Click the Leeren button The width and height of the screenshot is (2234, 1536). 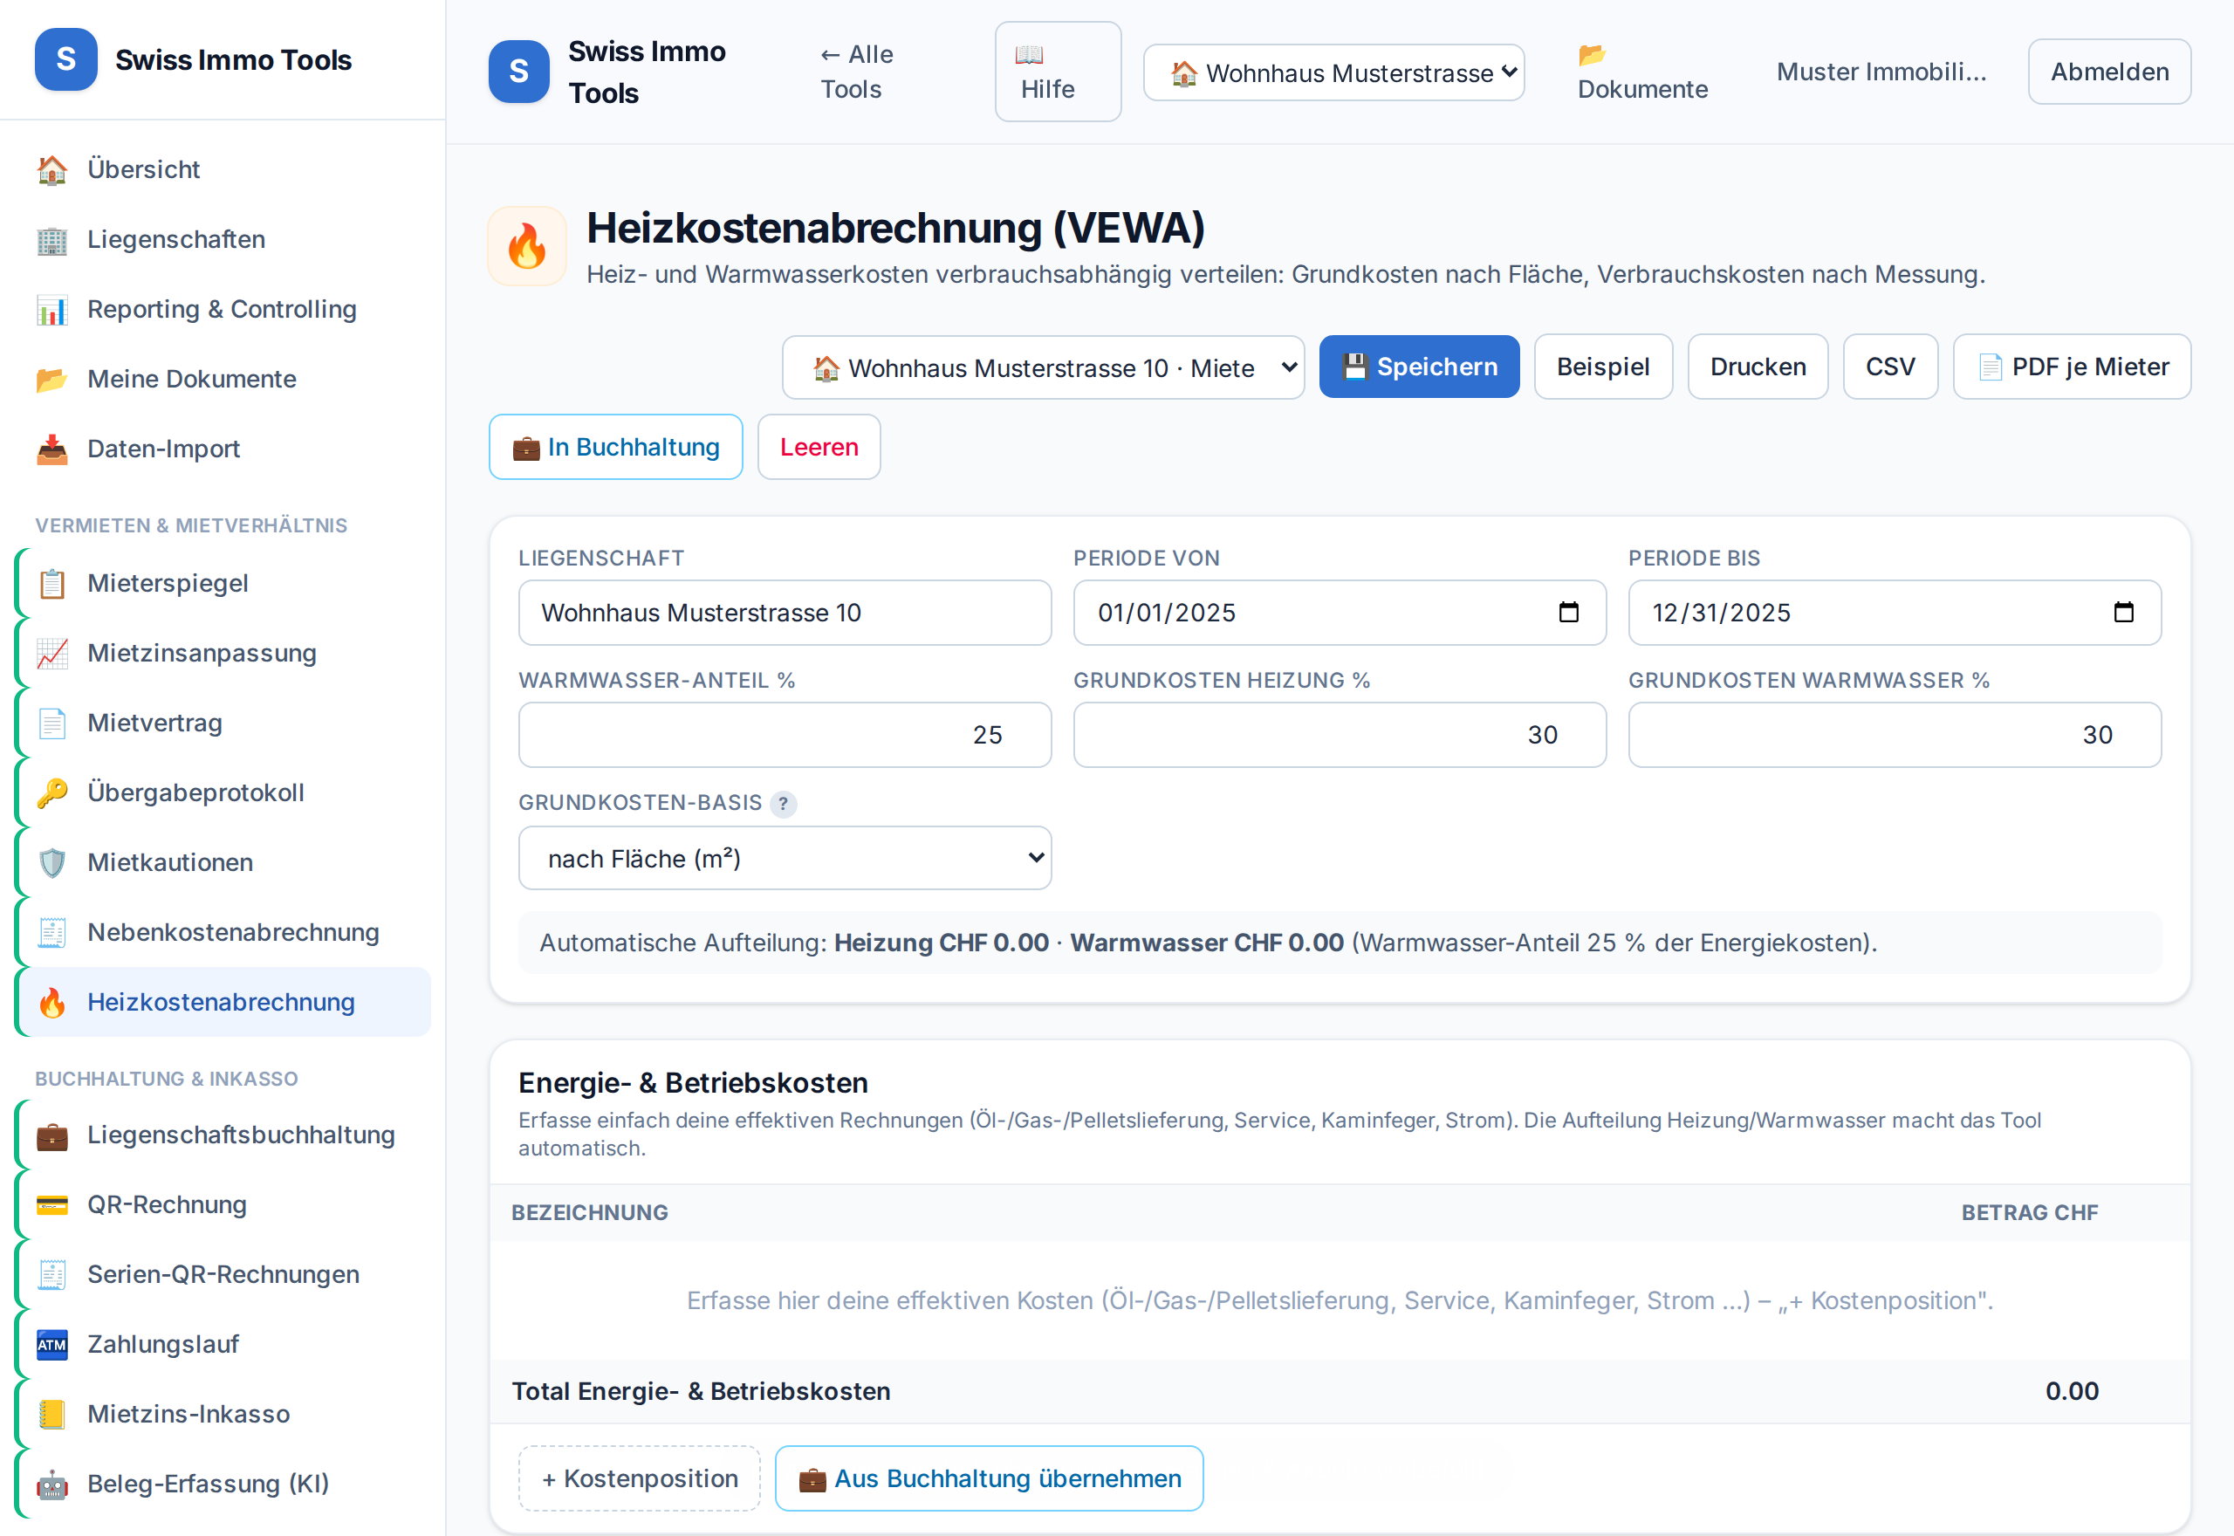[819, 447]
